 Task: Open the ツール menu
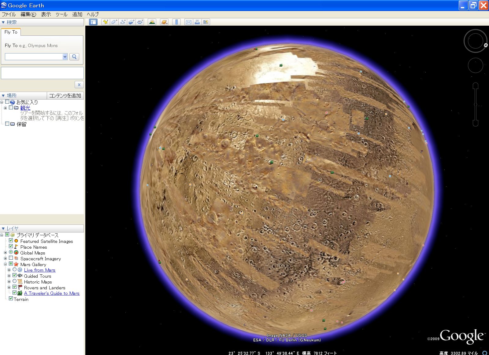(x=61, y=14)
